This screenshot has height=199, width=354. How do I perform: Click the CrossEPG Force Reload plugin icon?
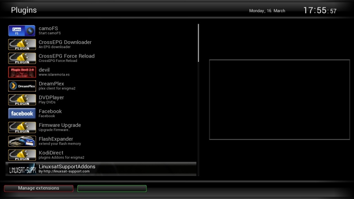click(x=22, y=58)
